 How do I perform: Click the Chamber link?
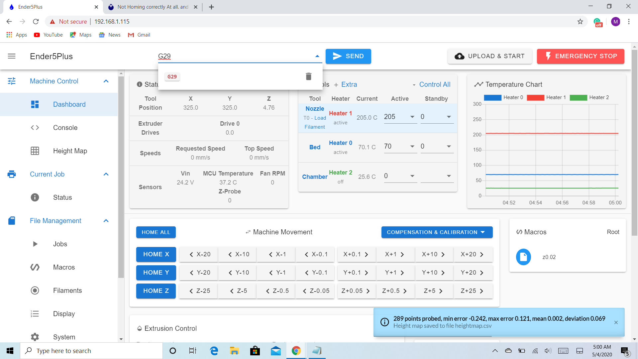tap(315, 177)
